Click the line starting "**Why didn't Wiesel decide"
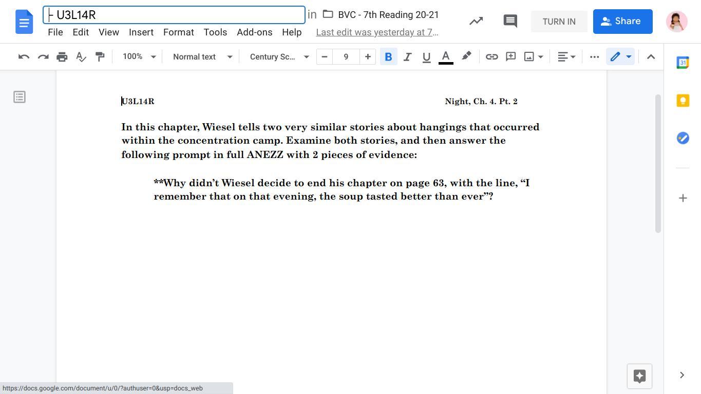 [x=342, y=183]
